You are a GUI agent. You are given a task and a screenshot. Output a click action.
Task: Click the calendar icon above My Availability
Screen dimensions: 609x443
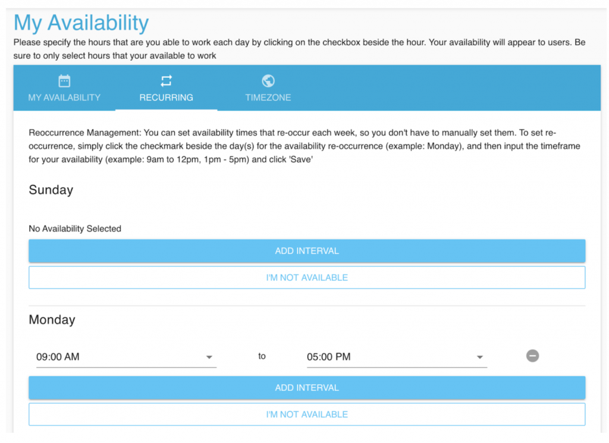(x=64, y=81)
